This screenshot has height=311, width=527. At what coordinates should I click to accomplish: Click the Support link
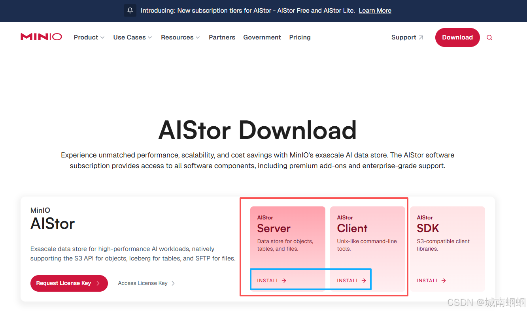tap(407, 37)
